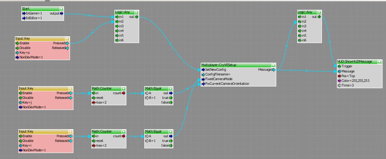Select the in6 port on the left Logic:Any node
386x159 pixels.
pos(117,40)
